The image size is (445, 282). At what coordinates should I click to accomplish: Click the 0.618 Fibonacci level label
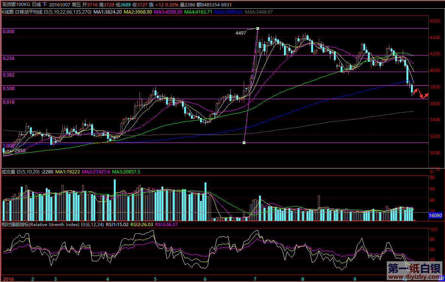tap(8, 102)
